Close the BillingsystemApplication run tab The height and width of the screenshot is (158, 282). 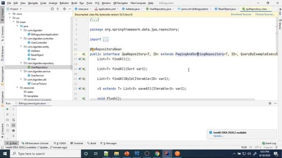click(48, 104)
